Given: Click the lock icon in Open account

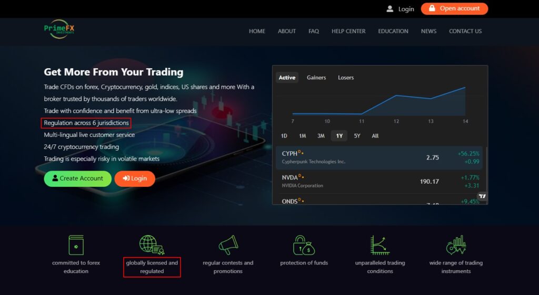Looking at the screenshot, I should [432, 8].
